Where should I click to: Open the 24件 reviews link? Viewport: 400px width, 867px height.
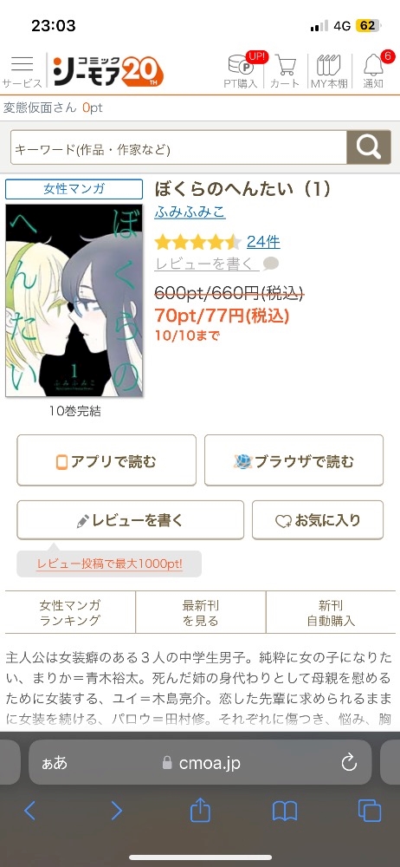tap(263, 242)
